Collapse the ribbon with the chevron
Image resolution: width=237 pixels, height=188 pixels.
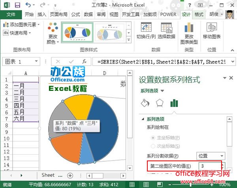click(232, 50)
